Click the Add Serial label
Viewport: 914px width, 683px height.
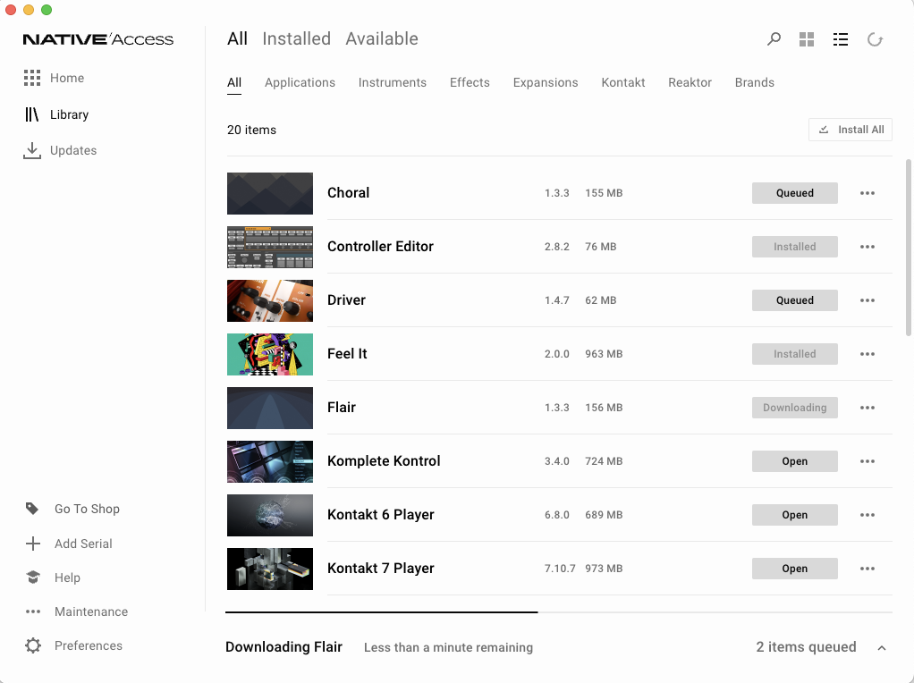pyautogui.click(x=83, y=544)
